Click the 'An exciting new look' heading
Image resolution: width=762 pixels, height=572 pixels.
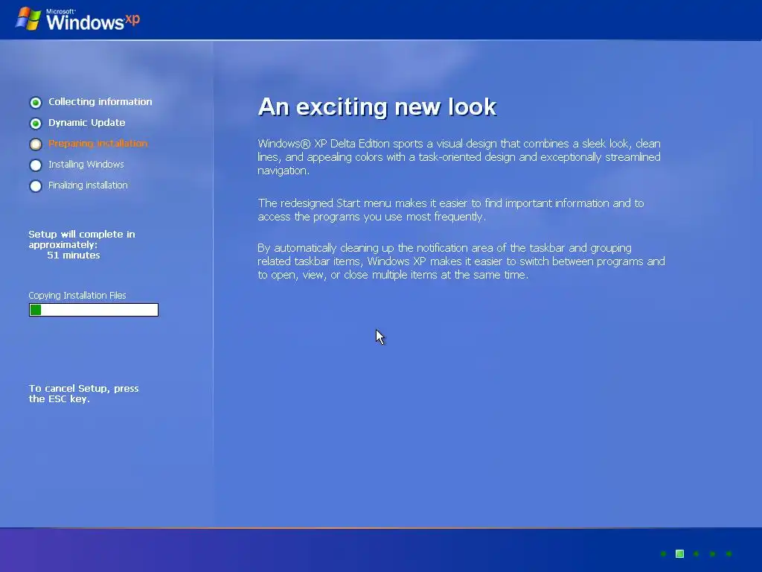377,107
